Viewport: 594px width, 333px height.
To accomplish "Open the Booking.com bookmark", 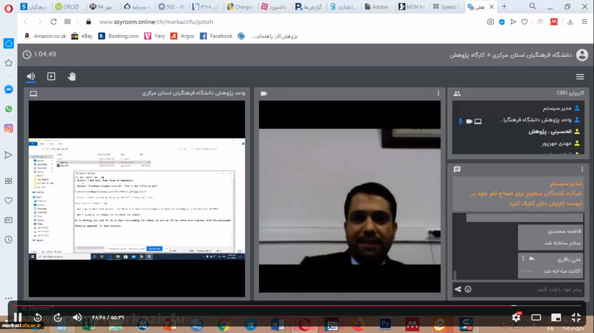I will click(119, 36).
